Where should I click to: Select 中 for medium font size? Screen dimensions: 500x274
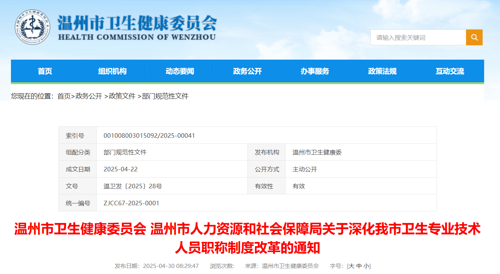pyautogui.click(x=359, y=266)
